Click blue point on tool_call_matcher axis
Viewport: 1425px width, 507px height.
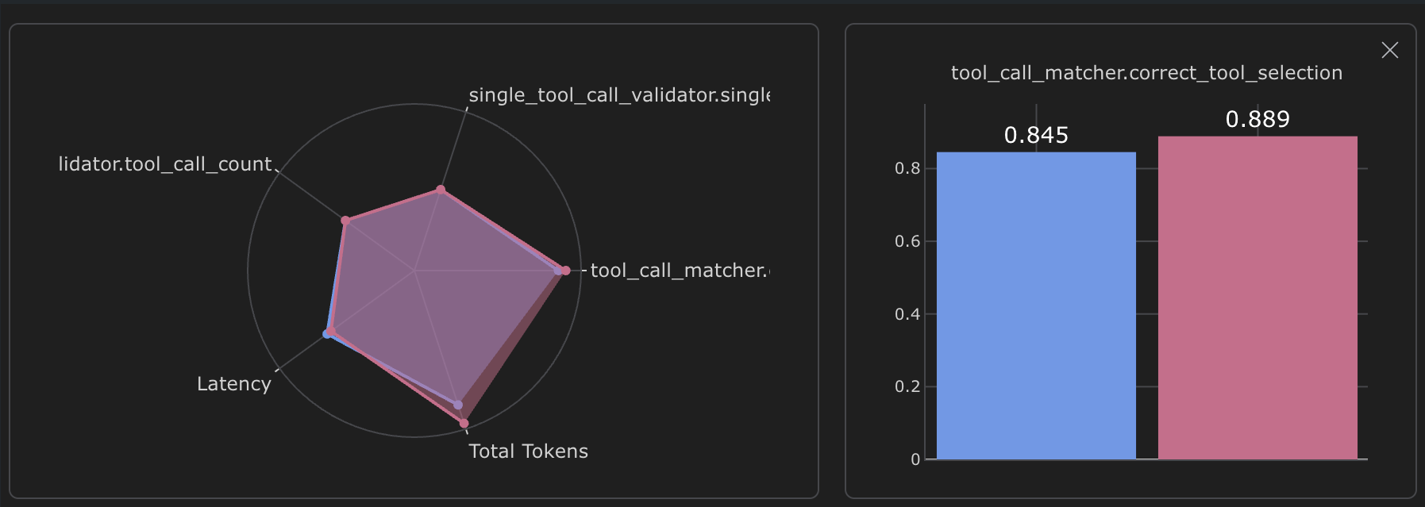click(x=557, y=271)
